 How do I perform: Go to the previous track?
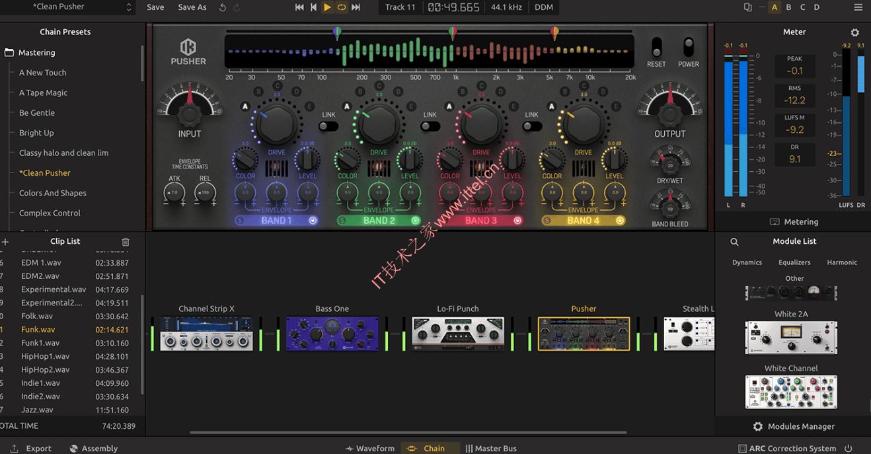(x=314, y=7)
